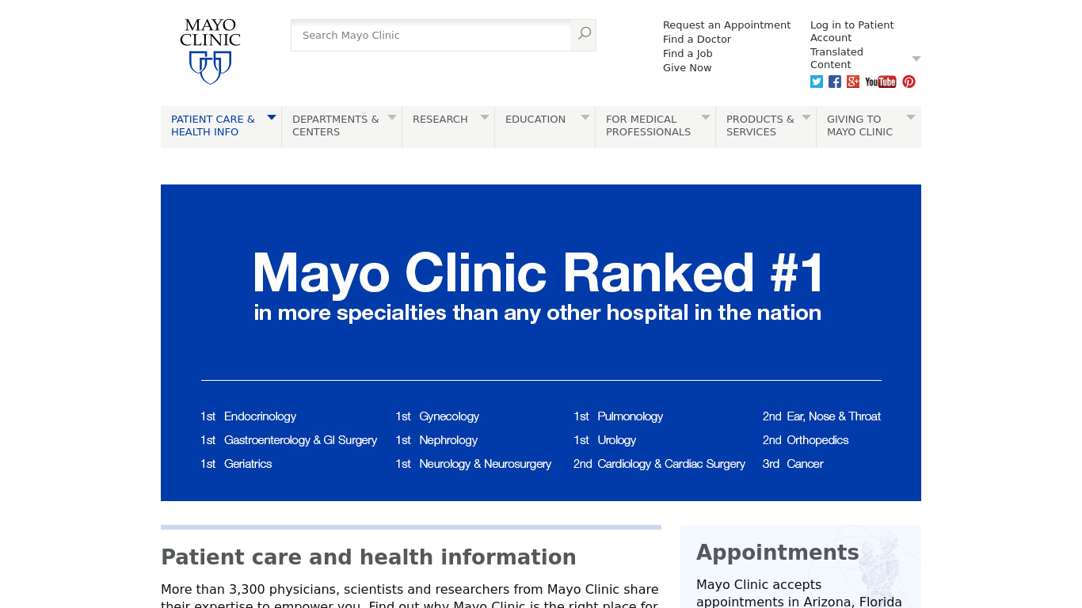Click Find a Job link
The height and width of the screenshot is (608, 1082).
coord(688,54)
